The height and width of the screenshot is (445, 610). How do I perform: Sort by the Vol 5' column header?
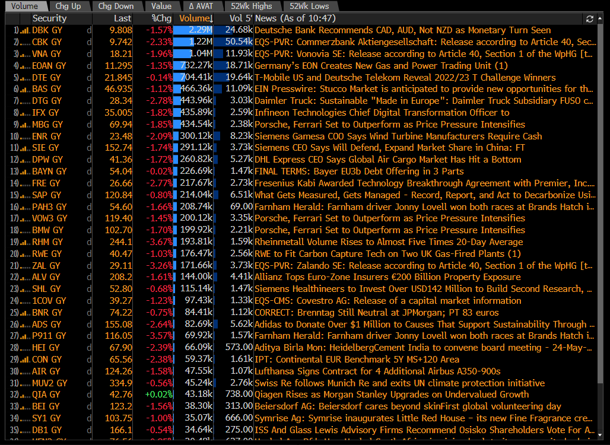234,18
